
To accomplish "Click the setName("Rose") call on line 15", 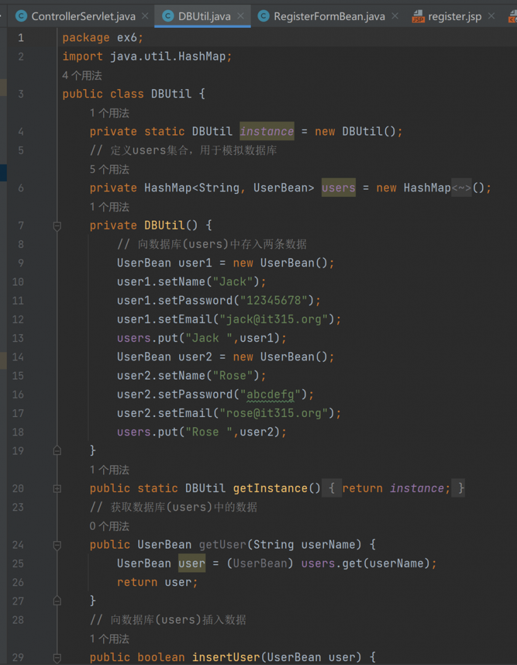I will 208,376.
